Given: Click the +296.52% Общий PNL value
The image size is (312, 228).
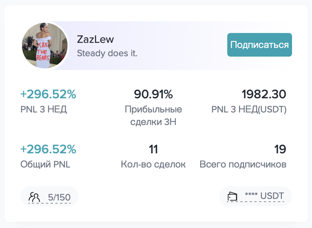Looking at the screenshot, I should 48,149.
